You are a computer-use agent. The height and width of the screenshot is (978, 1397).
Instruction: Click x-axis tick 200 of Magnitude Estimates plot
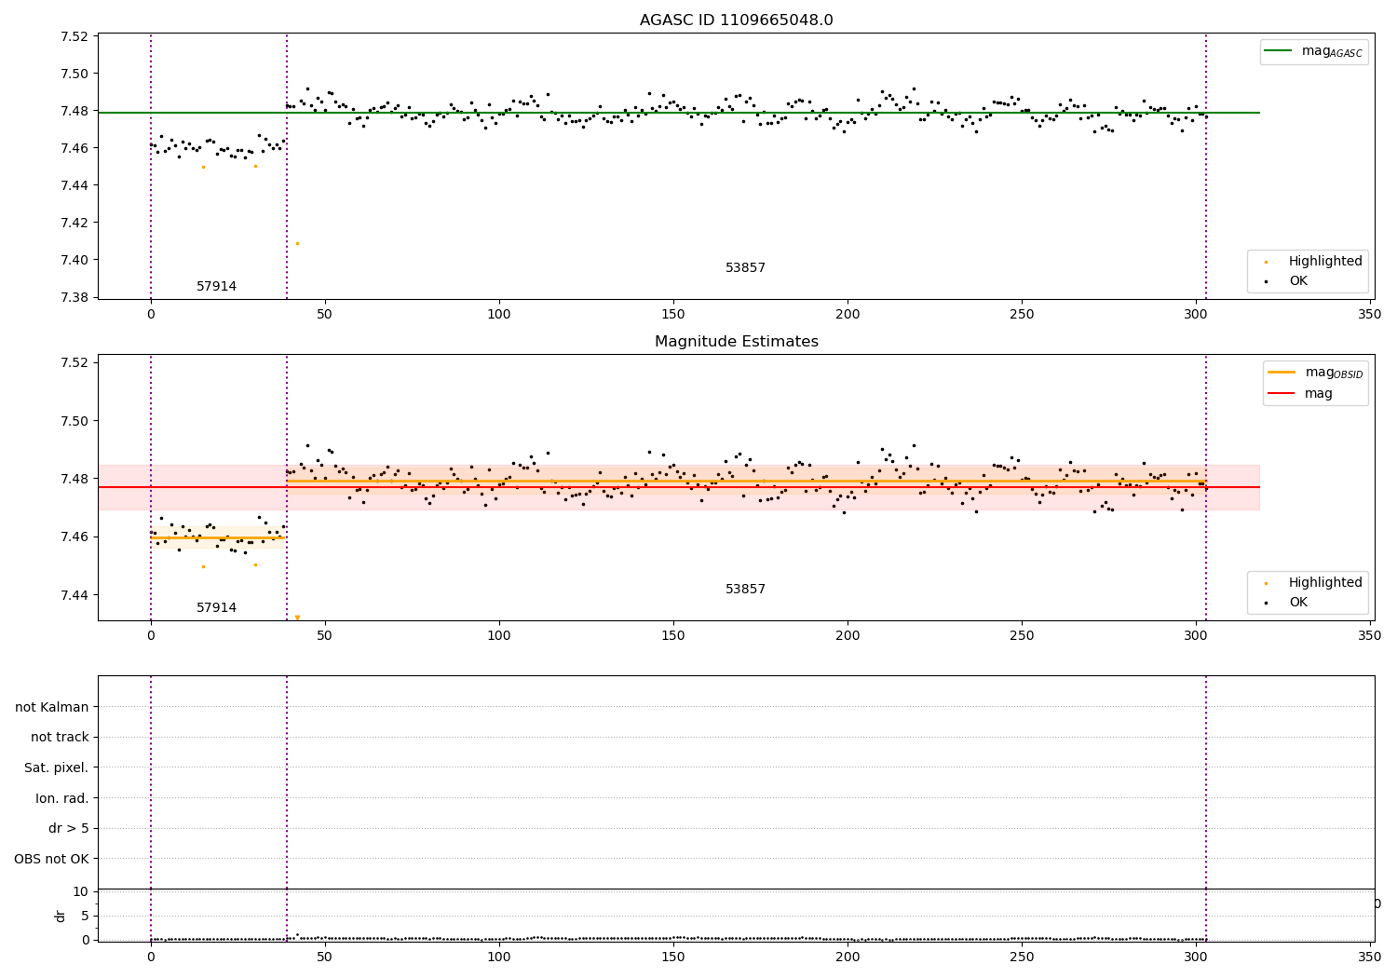[848, 636]
